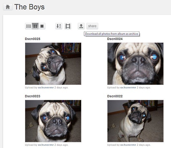Start slideshow with the filmstrip icon
171x148 pixels.
[x=68, y=26]
